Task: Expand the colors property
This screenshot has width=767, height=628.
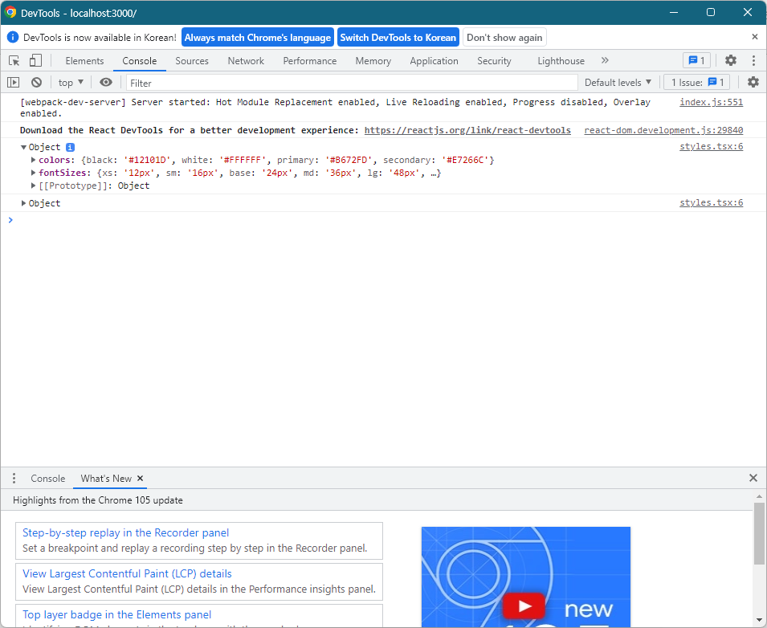Action: 33,160
